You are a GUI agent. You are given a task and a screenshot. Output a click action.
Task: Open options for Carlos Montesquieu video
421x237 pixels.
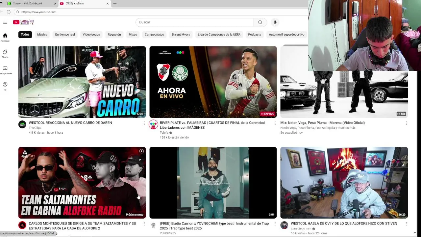pos(144,224)
